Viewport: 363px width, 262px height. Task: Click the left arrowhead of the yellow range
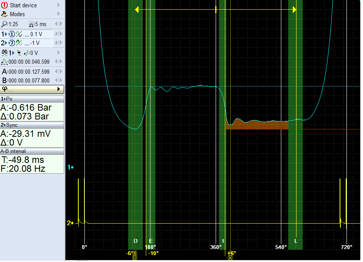[137, 10]
